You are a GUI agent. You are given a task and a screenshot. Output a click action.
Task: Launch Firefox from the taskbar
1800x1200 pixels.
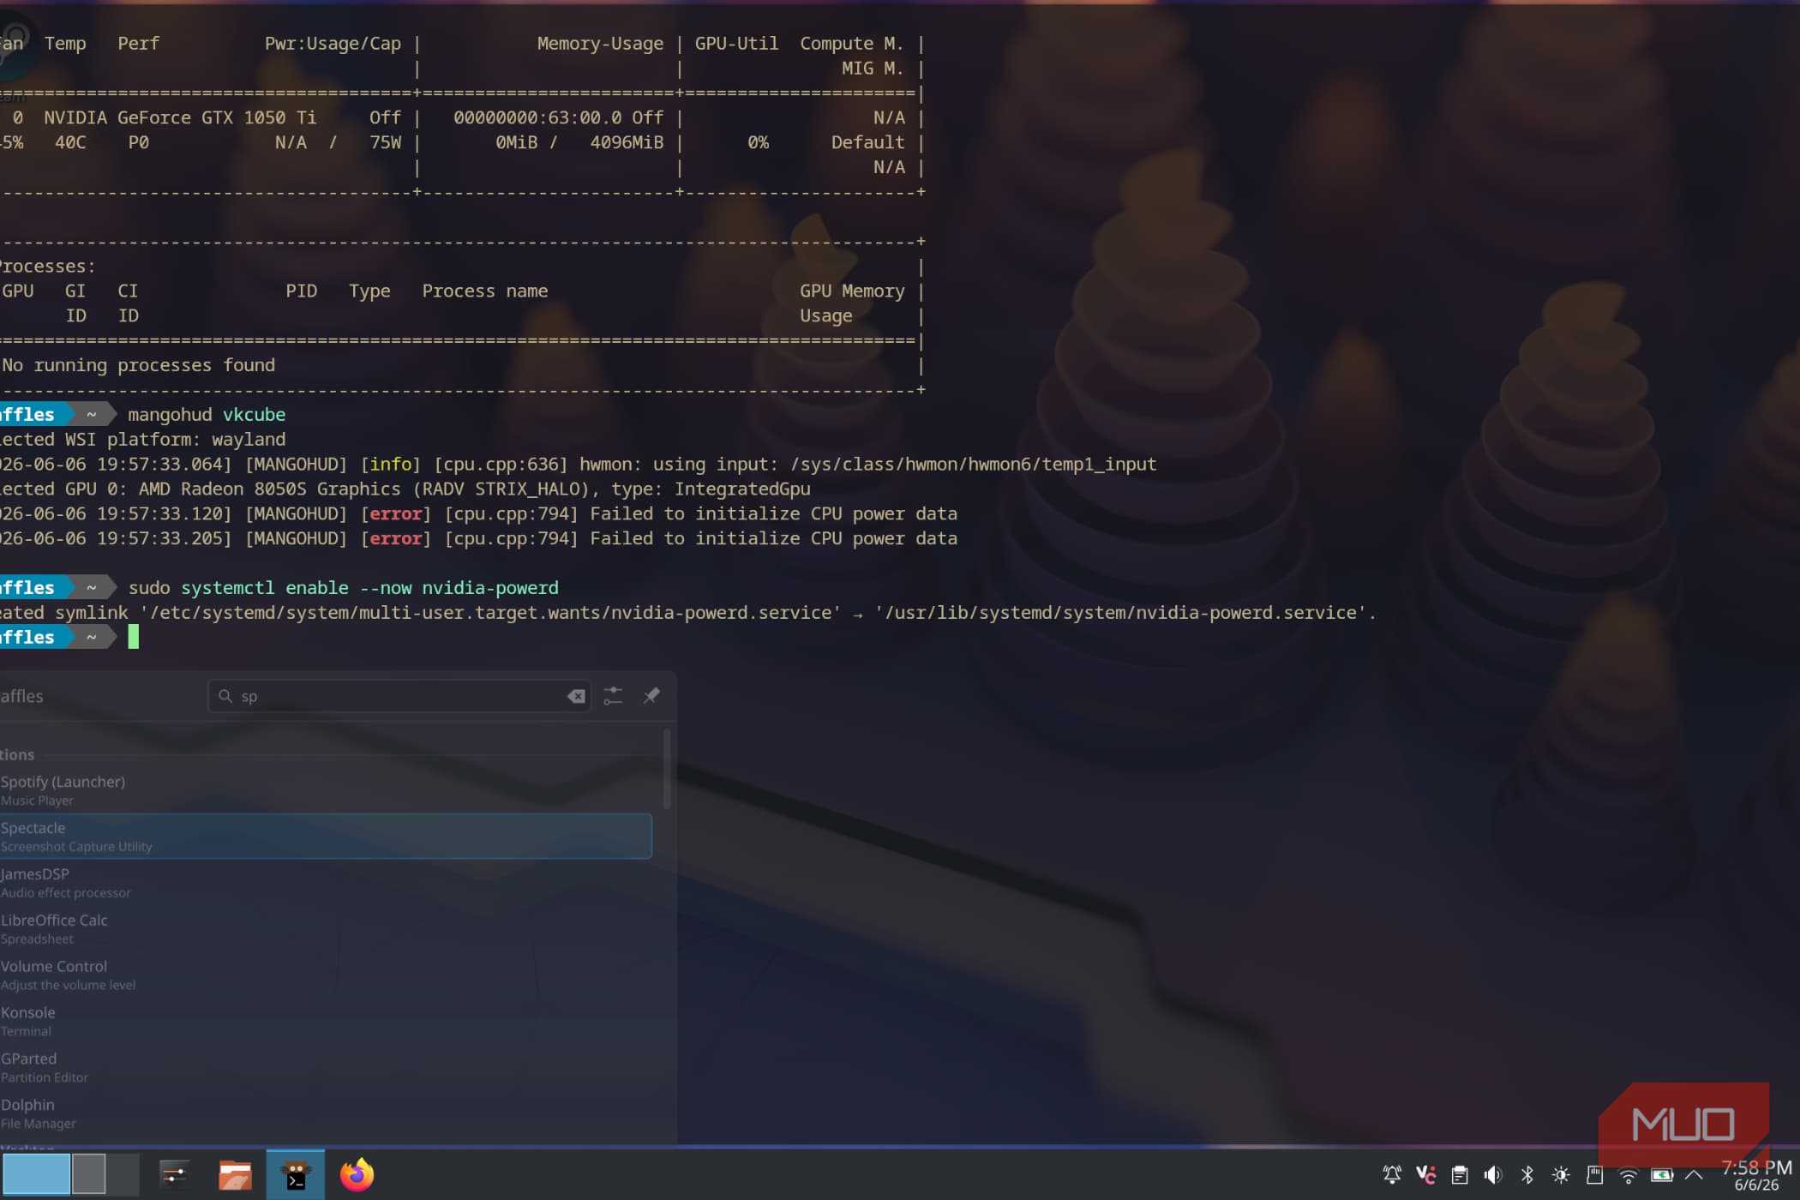tap(357, 1174)
